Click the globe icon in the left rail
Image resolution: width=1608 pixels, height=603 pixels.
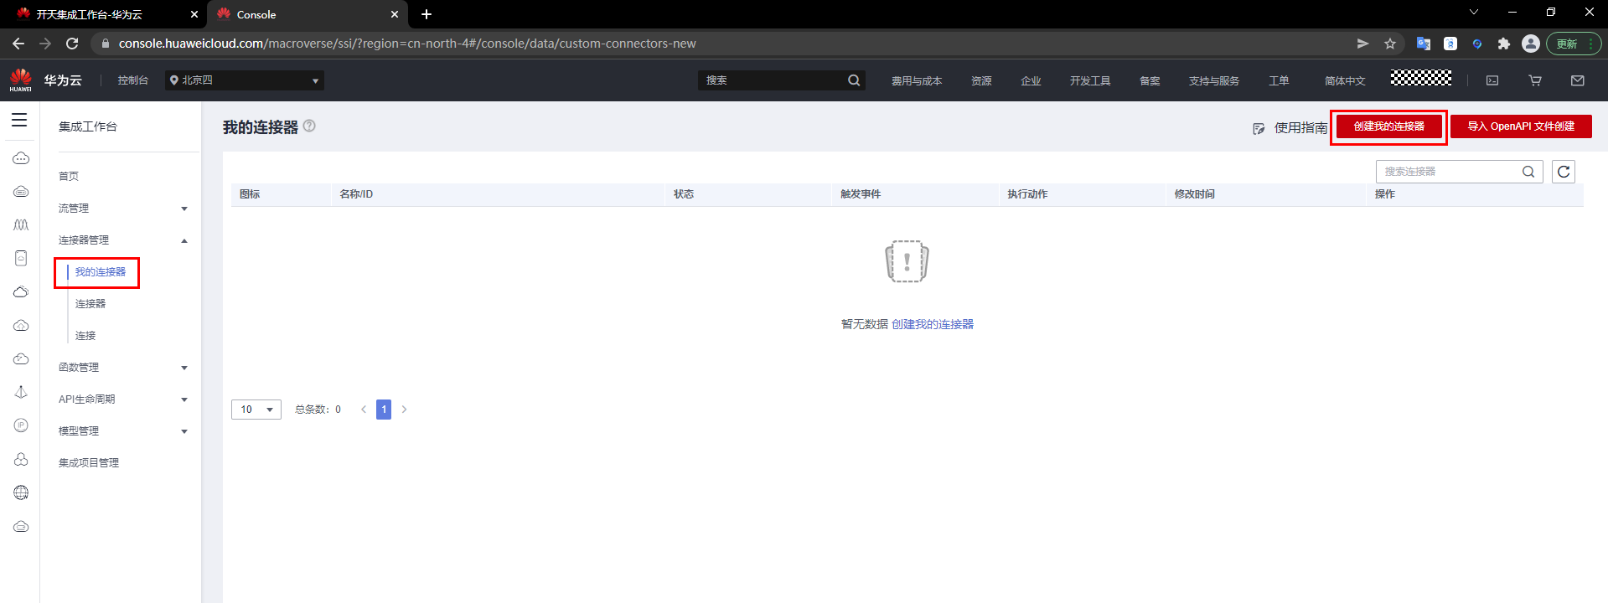pos(21,492)
